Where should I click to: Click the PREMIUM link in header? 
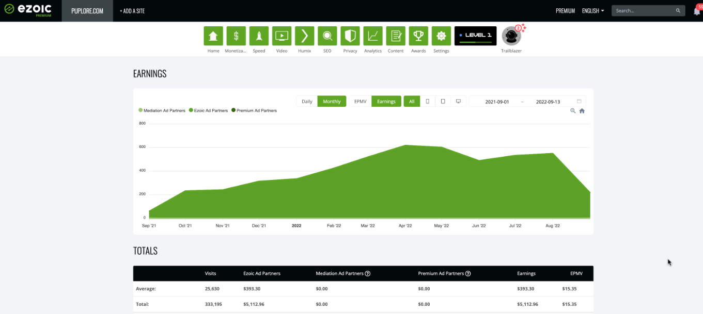(565, 11)
